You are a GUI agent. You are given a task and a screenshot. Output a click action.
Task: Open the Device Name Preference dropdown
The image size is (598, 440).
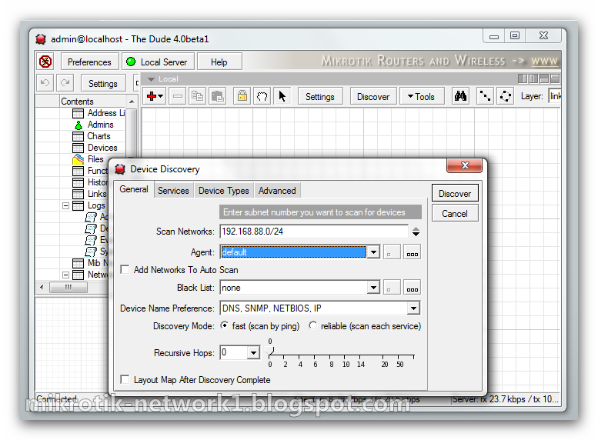[x=413, y=308]
